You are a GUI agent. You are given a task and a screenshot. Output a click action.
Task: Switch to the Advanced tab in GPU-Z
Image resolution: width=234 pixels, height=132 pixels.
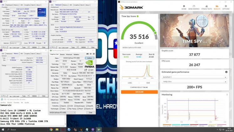coord(69,54)
